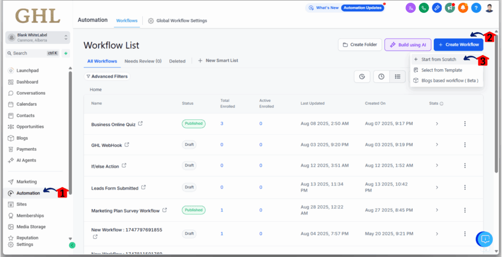Viewport: 502px width, 257px height.
Task: Open Launchpad from the sidebar
Action: [24, 70]
